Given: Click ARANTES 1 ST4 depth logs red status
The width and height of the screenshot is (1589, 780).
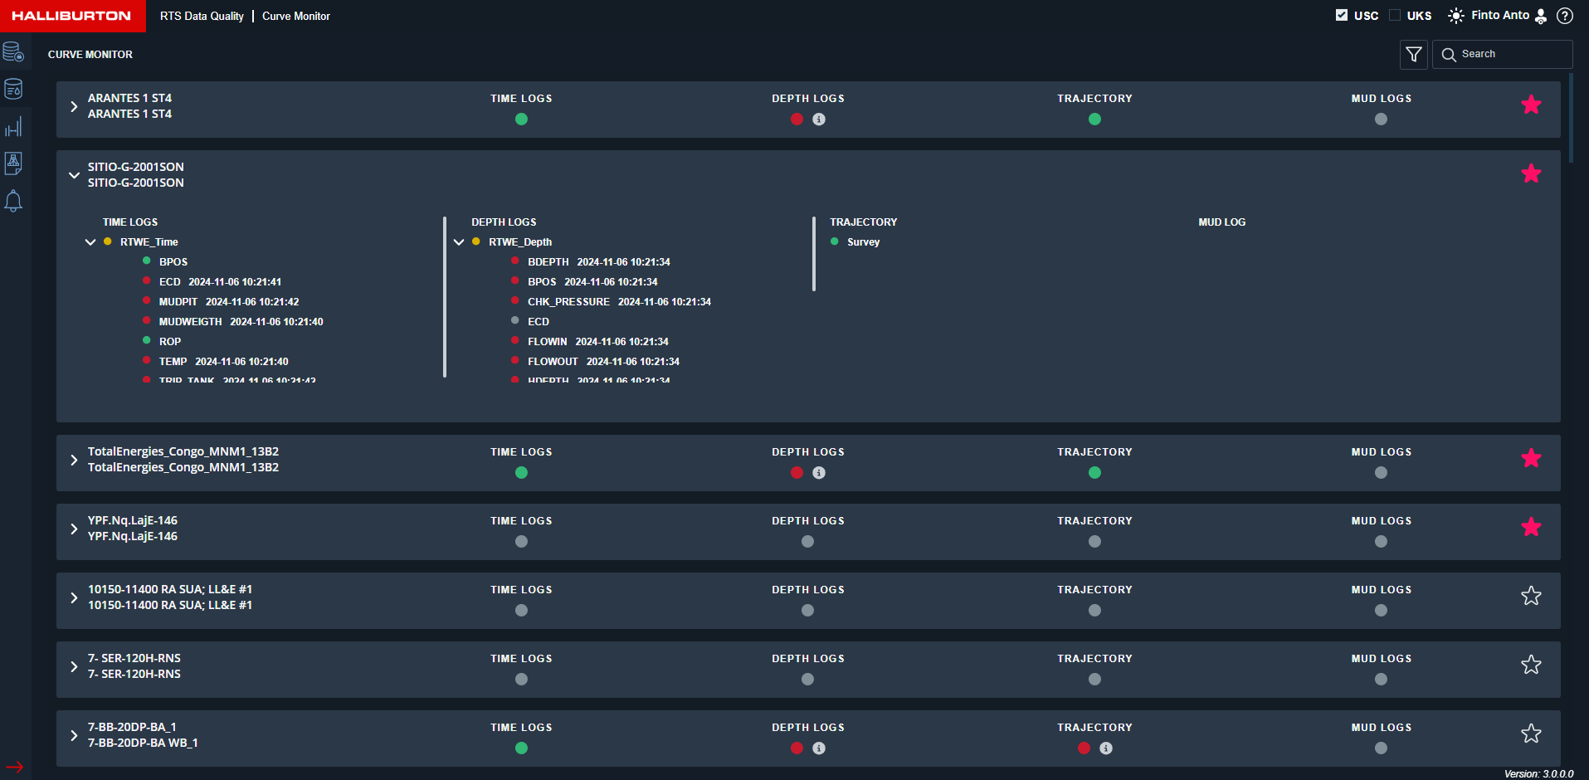Looking at the screenshot, I should click(797, 119).
